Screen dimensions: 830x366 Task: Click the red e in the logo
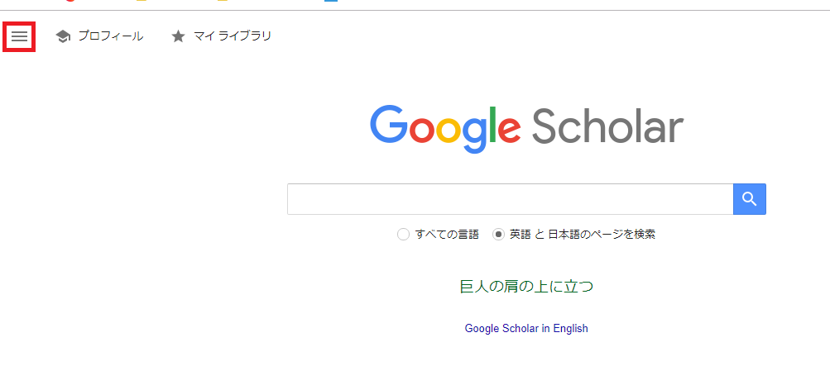(508, 130)
